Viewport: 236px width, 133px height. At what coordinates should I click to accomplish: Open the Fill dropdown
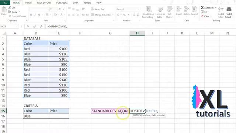[x=205, y=12]
